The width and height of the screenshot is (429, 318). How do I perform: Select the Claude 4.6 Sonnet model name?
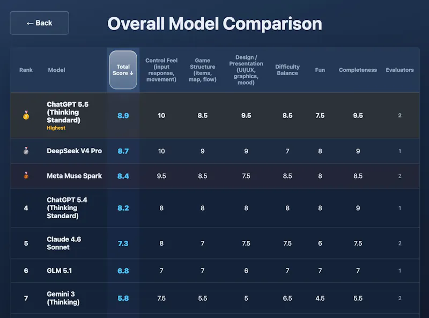(x=64, y=243)
